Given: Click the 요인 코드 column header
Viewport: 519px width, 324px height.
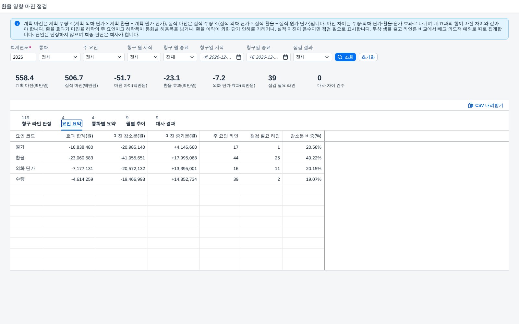Looking at the screenshot, I should [27, 136].
